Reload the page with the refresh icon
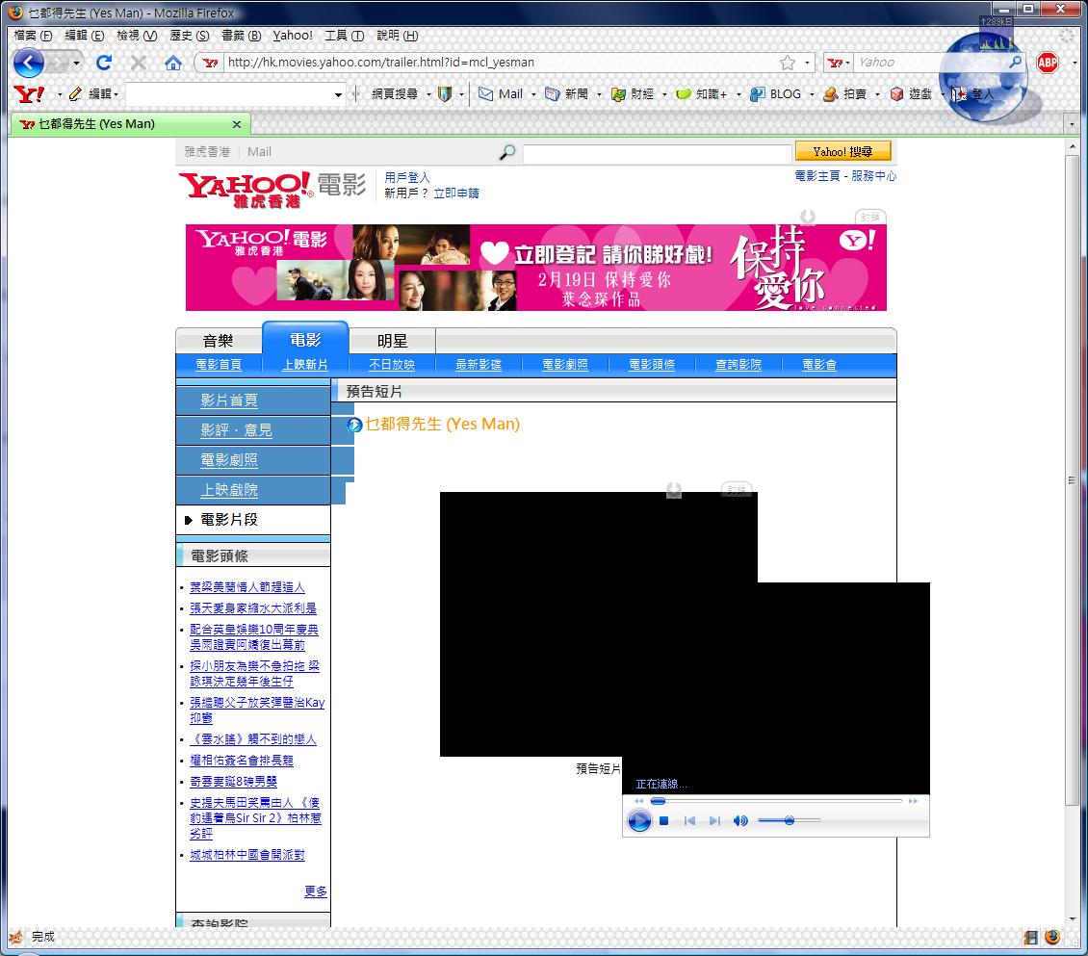This screenshot has width=1088, height=956. 104,63
